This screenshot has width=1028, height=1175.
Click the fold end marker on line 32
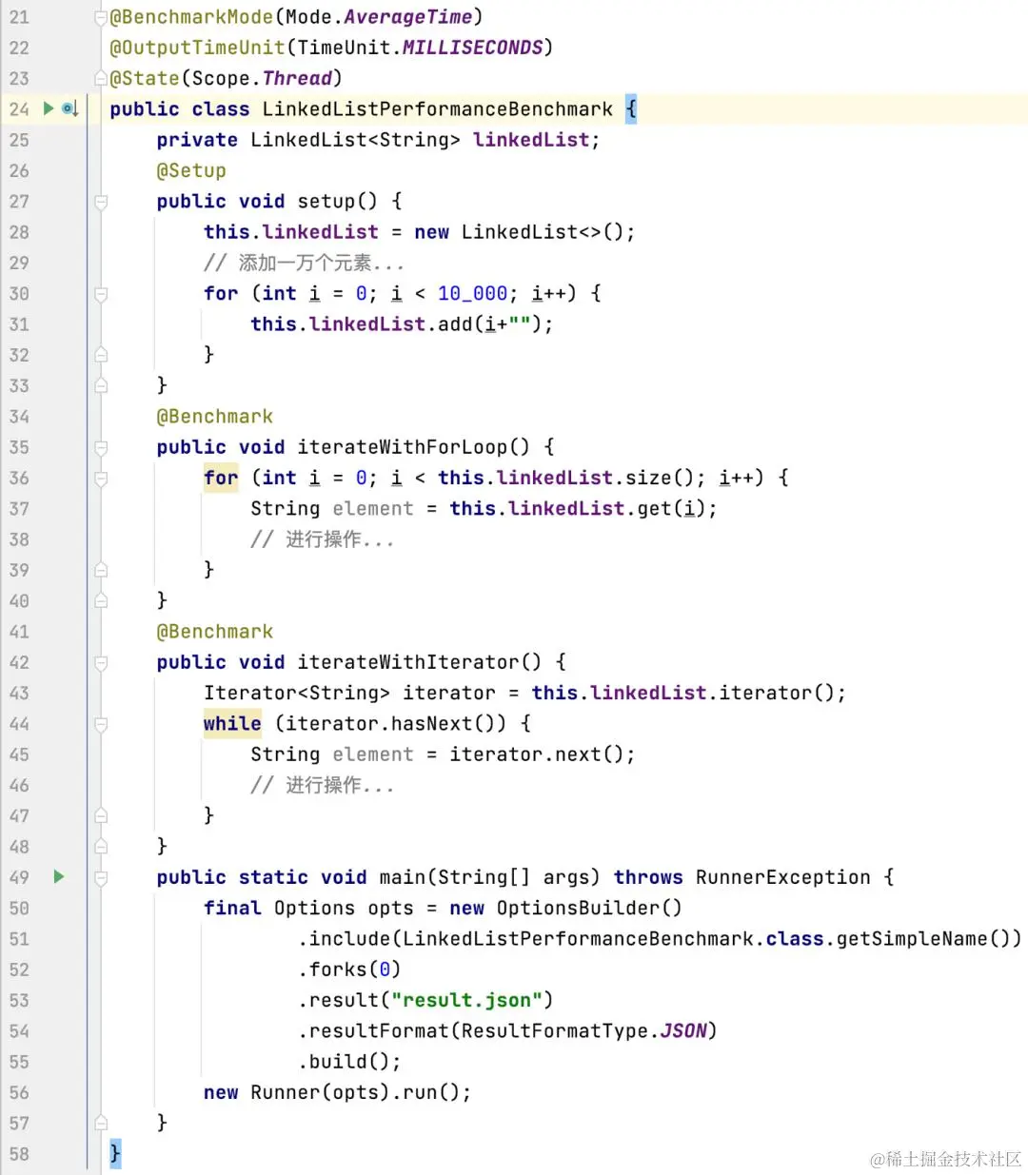click(x=101, y=355)
